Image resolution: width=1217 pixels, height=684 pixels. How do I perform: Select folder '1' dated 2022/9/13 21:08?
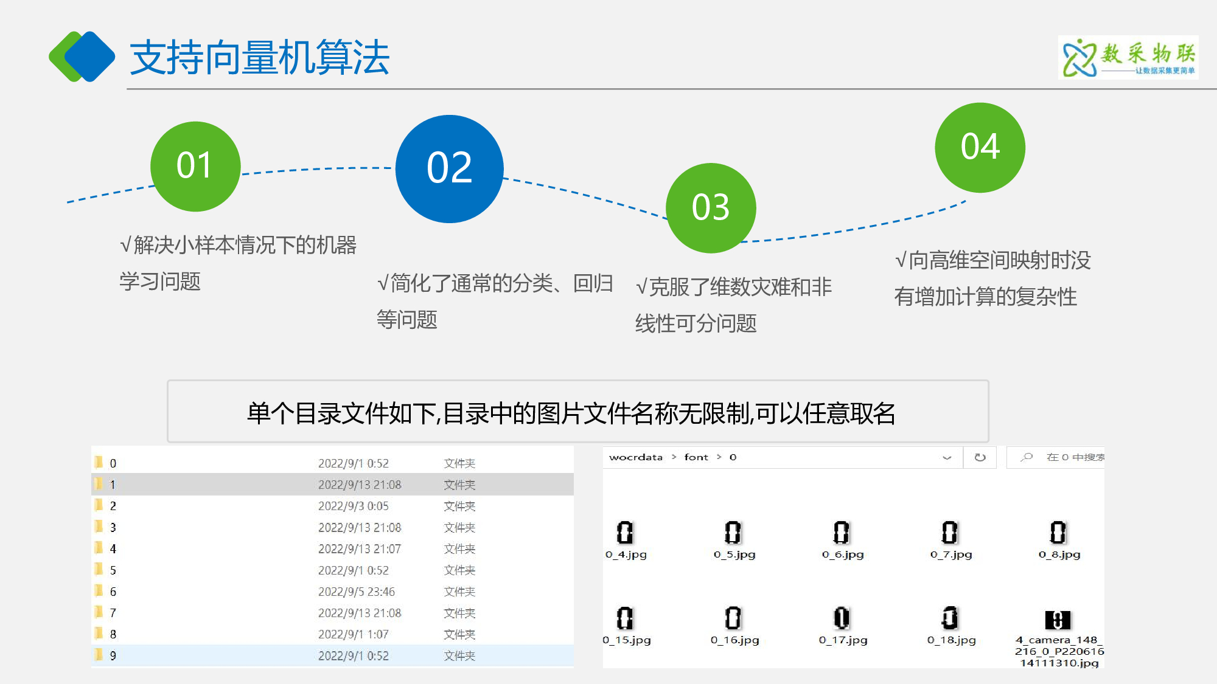[x=113, y=485]
